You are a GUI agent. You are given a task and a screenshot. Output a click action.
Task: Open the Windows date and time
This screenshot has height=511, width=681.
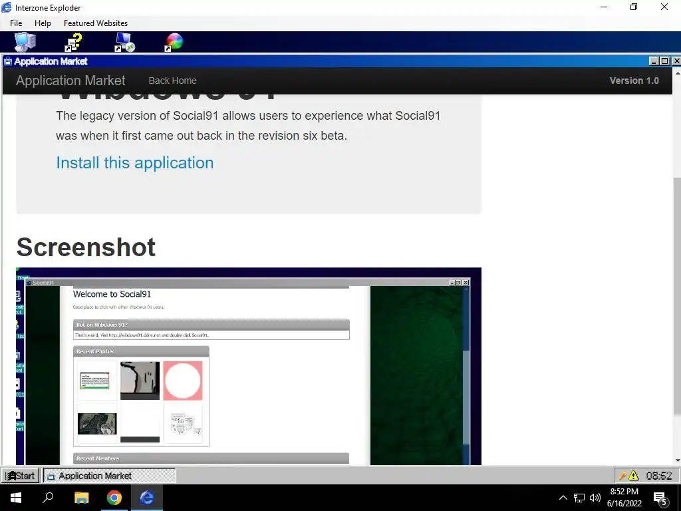tap(624, 498)
